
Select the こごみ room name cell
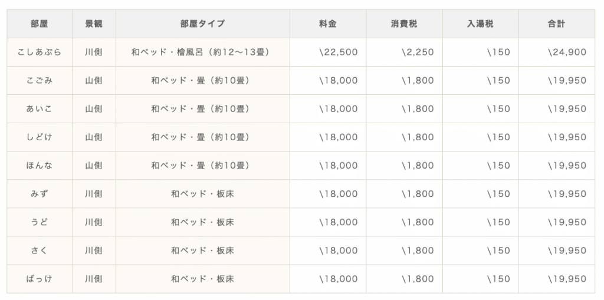point(40,81)
